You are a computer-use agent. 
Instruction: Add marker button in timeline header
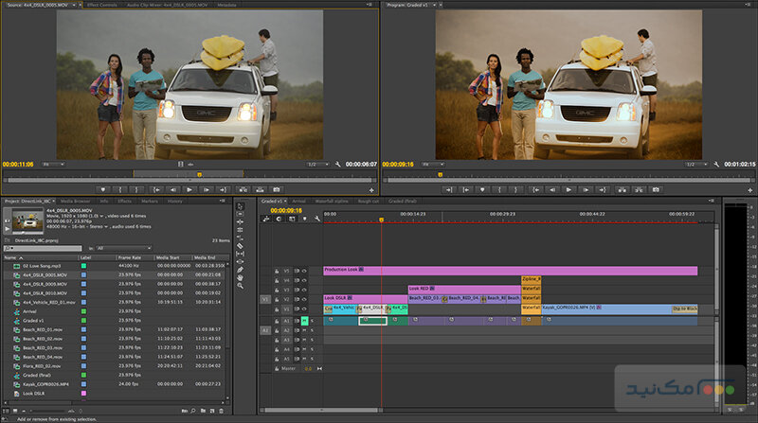pos(304,219)
